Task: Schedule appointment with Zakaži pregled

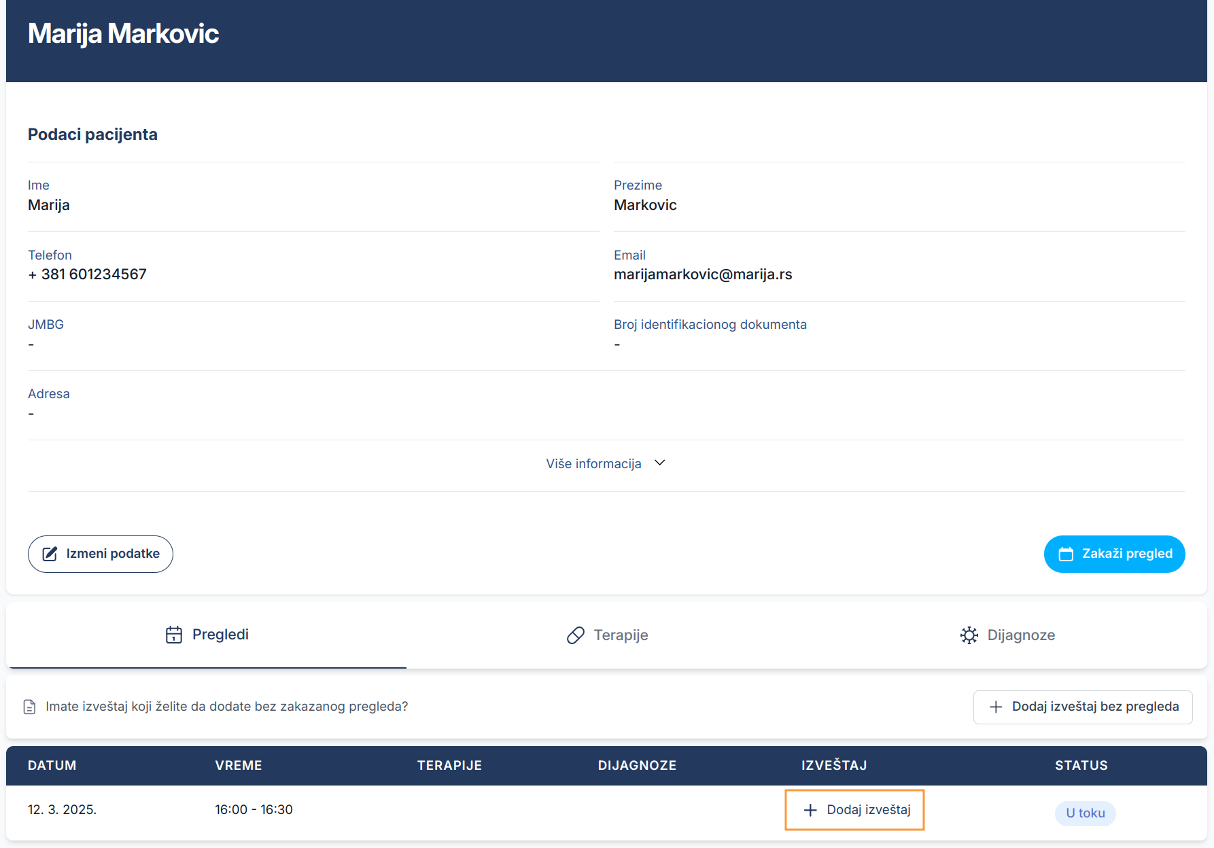Action: pos(1114,554)
